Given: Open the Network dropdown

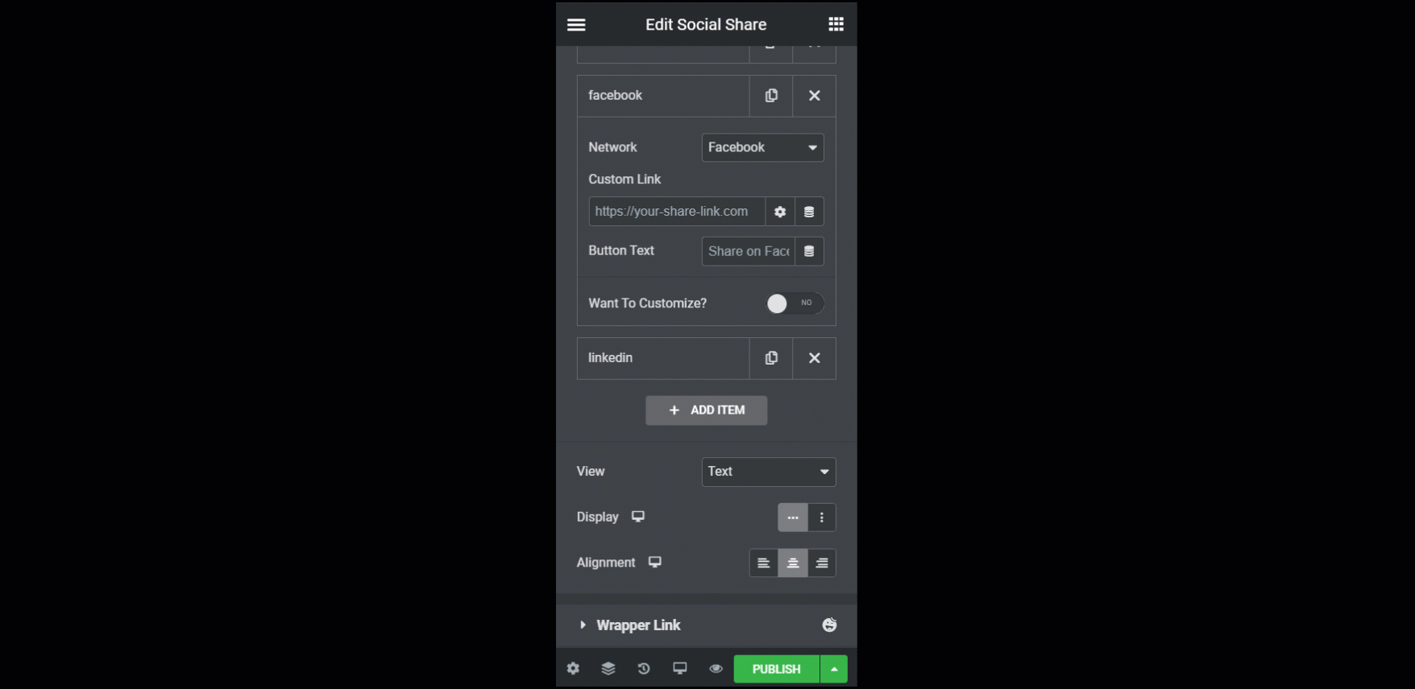Looking at the screenshot, I should tap(762, 147).
